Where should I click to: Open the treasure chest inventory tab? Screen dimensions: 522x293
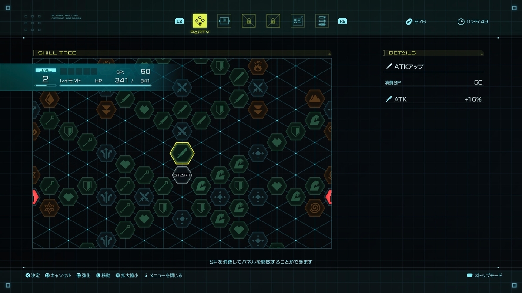tap(224, 21)
